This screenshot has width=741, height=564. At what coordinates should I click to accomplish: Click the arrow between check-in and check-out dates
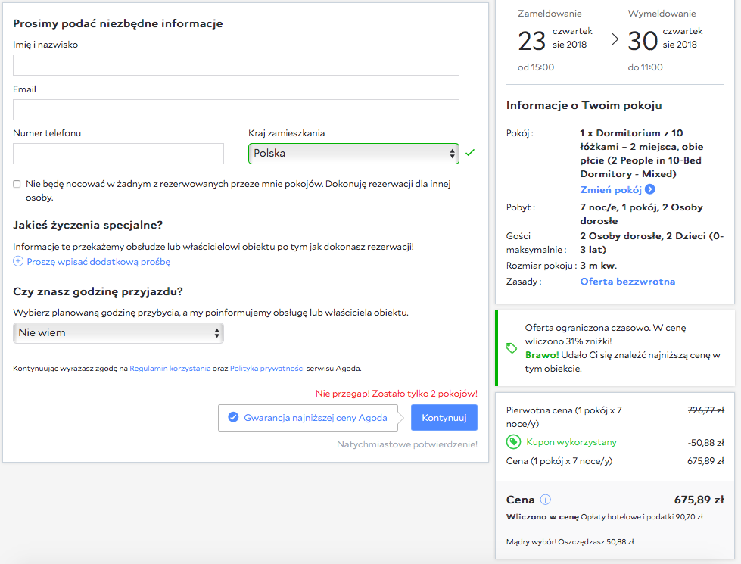pos(615,39)
